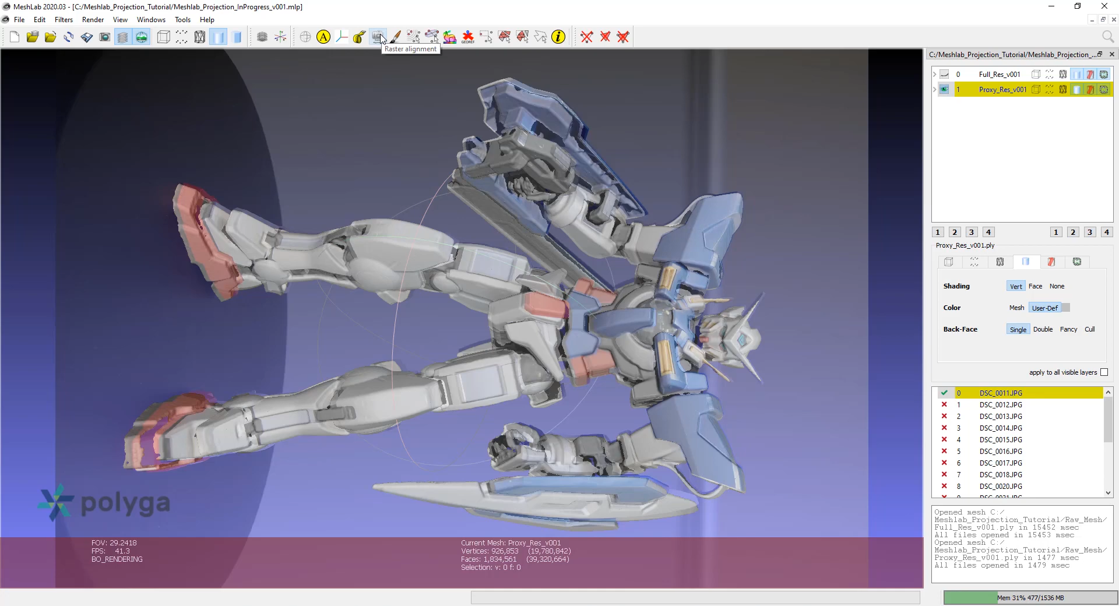The height and width of the screenshot is (606, 1119).
Task: Click the Reload mesh arrows icon
Action: coord(69,37)
